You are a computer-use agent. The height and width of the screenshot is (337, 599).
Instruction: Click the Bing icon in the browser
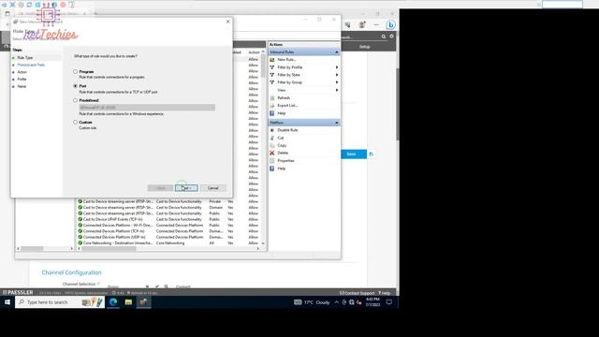click(390, 25)
